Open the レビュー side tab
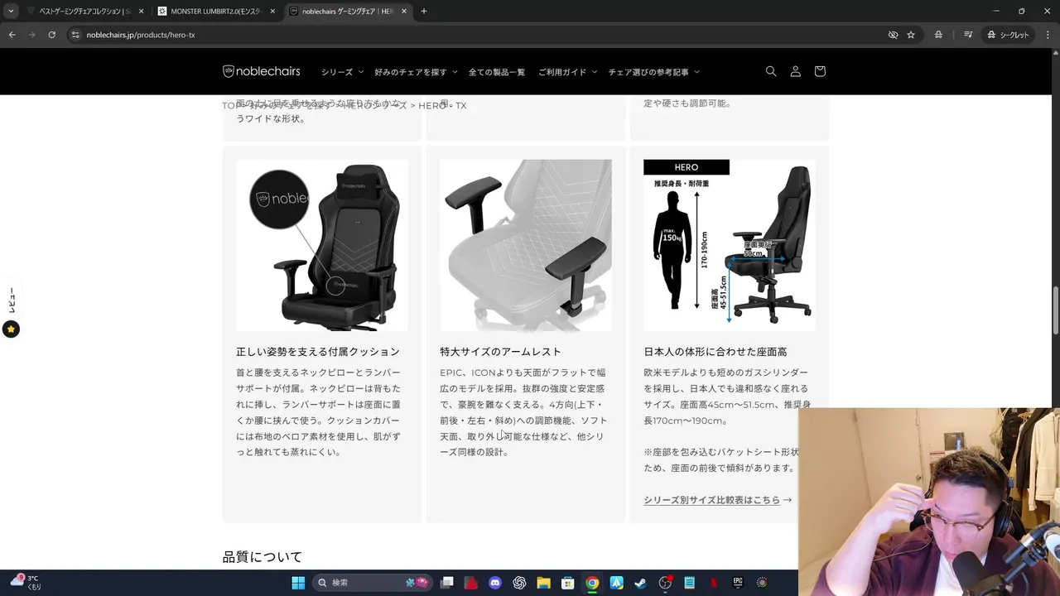The width and height of the screenshot is (1060, 596). [x=11, y=300]
